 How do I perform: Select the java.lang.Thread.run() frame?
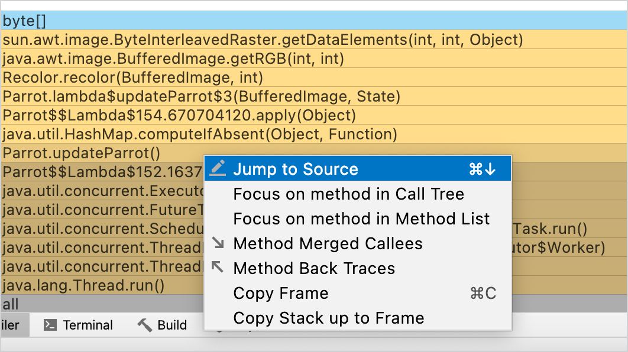click(102, 285)
